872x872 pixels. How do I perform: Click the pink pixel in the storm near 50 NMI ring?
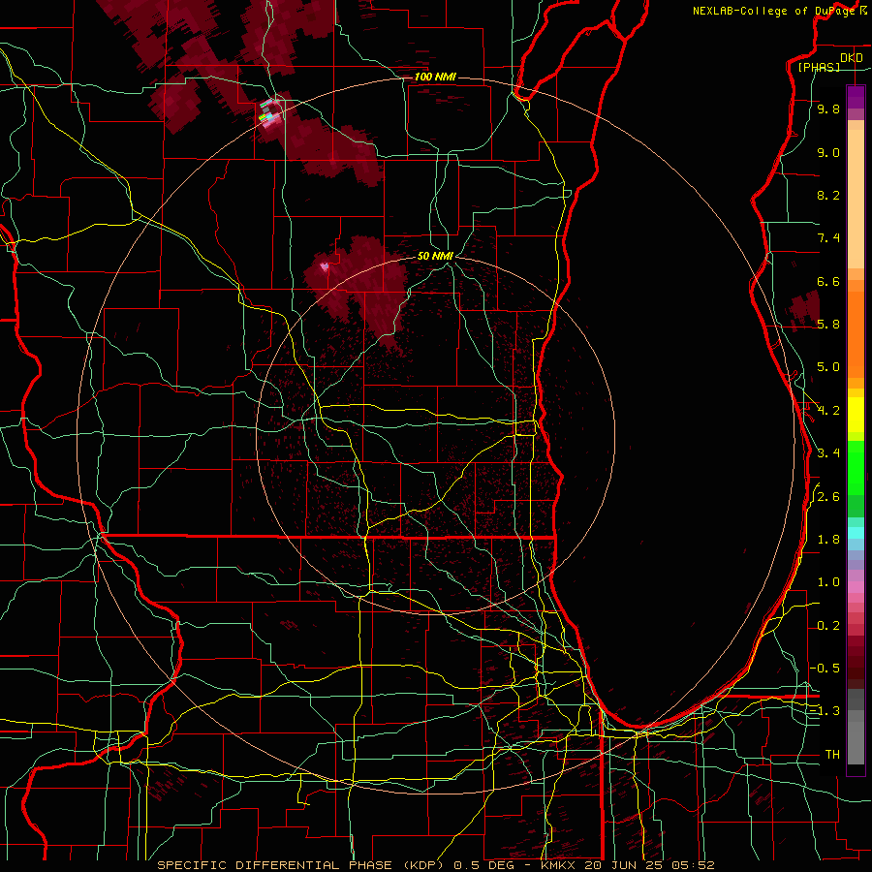[x=325, y=267]
